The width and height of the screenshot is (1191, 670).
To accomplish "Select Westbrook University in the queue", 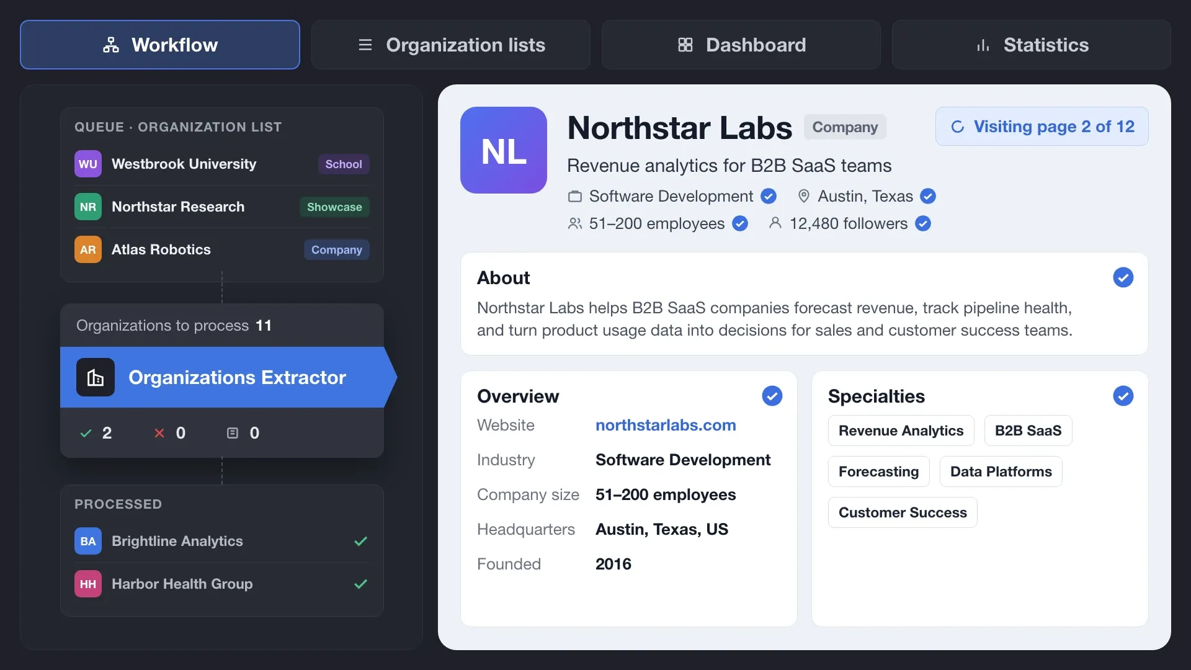I will [x=222, y=164].
